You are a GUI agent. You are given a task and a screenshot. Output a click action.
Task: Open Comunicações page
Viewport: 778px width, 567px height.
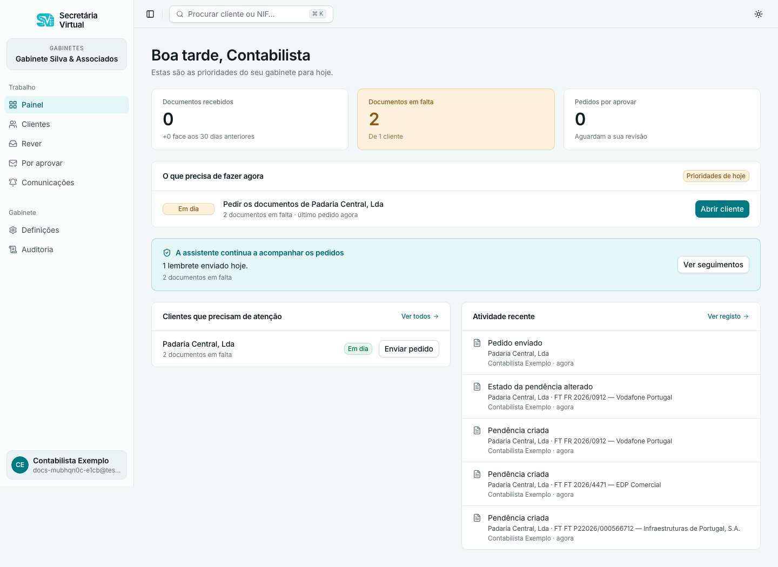click(66, 183)
